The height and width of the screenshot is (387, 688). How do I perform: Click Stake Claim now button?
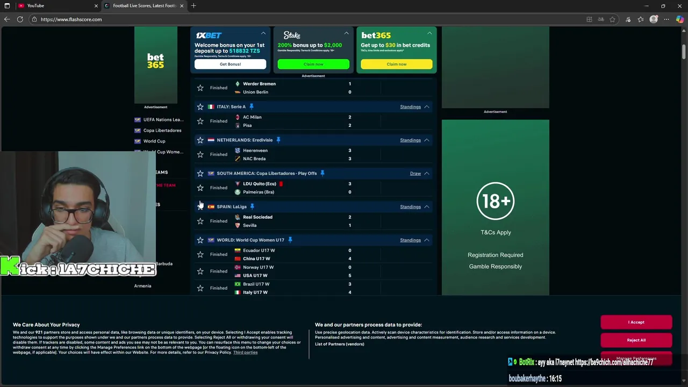313,64
